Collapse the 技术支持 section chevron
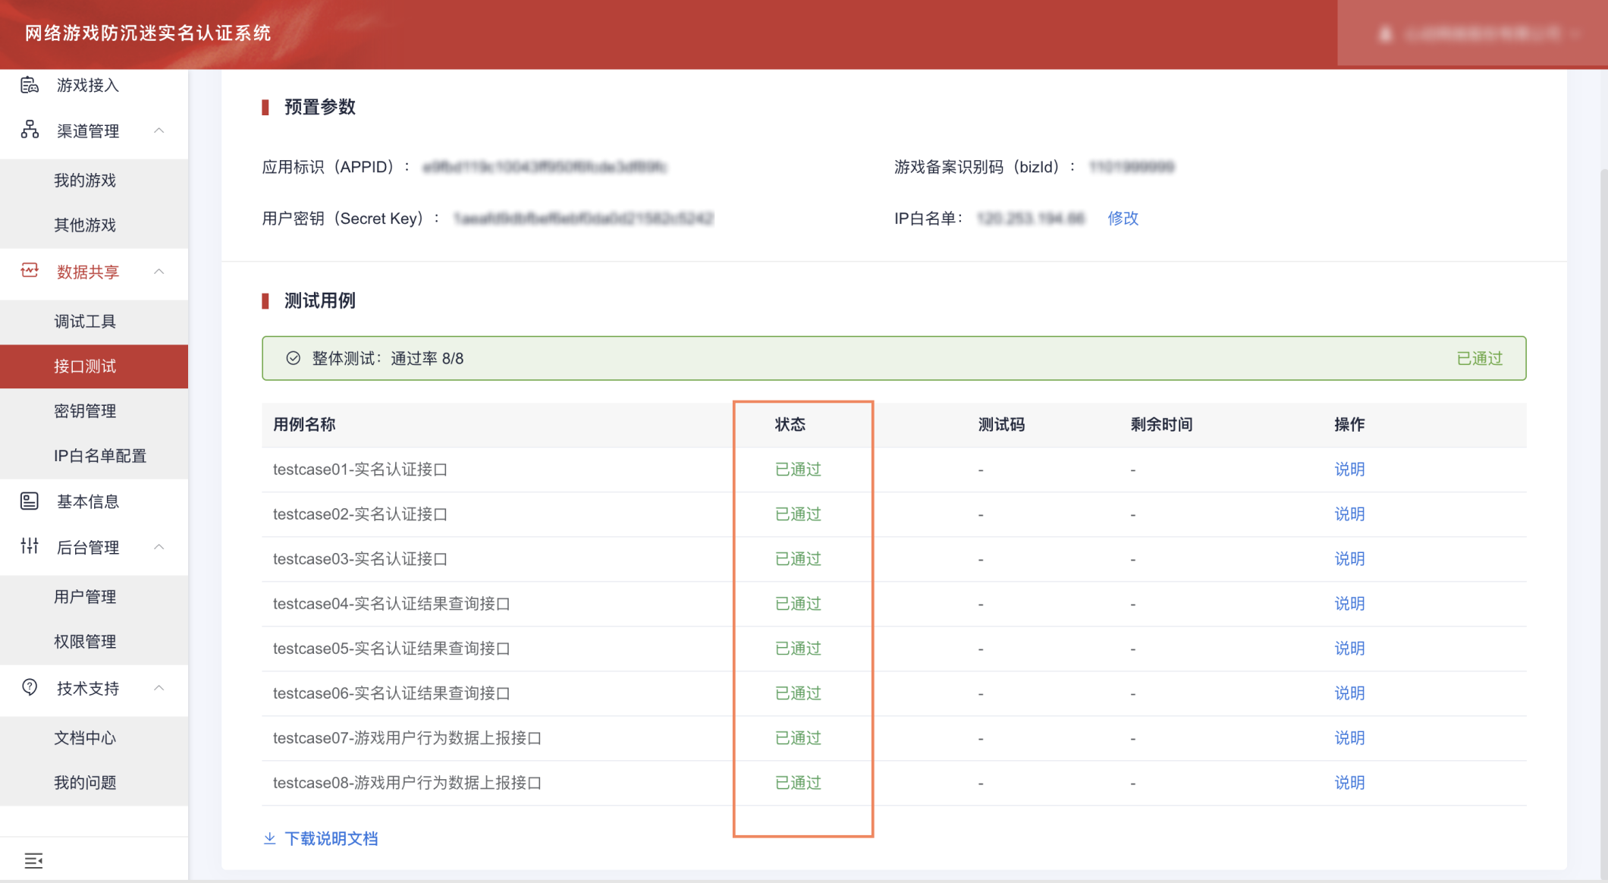Viewport: 1608px width, 883px height. pyautogui.click(x=159, y=688)
